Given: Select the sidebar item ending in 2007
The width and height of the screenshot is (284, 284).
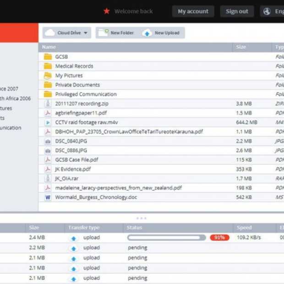Looking at the screenshot, I should point(9,89).
